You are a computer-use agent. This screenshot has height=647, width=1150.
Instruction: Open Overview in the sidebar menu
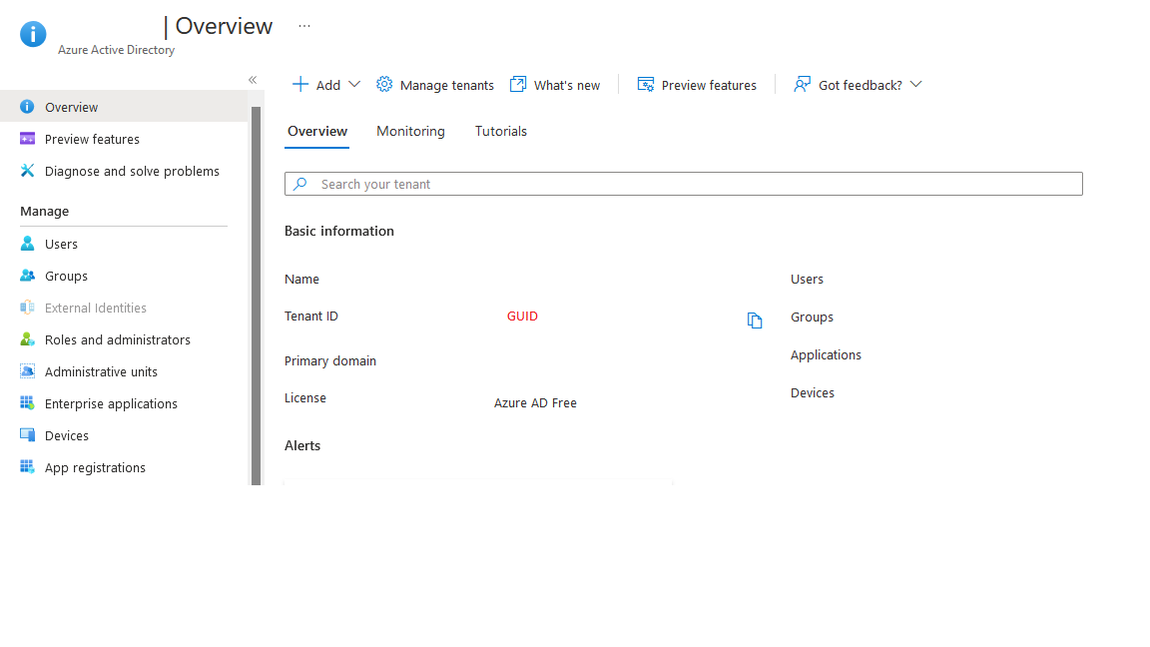tap(124, 107)
